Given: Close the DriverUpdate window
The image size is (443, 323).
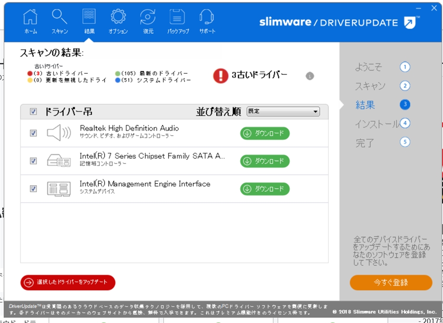Looking at the screenshot, I should pos(434,8).
